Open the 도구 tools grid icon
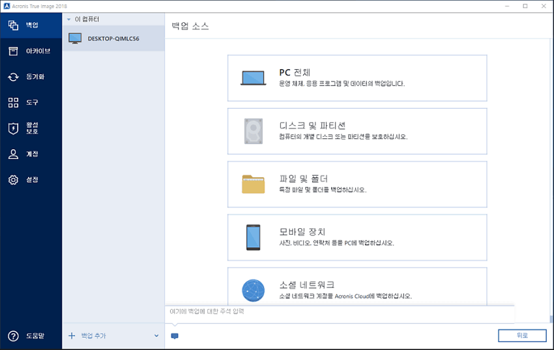This screenshot has height=350, width=554. click(x=13, y=103)
